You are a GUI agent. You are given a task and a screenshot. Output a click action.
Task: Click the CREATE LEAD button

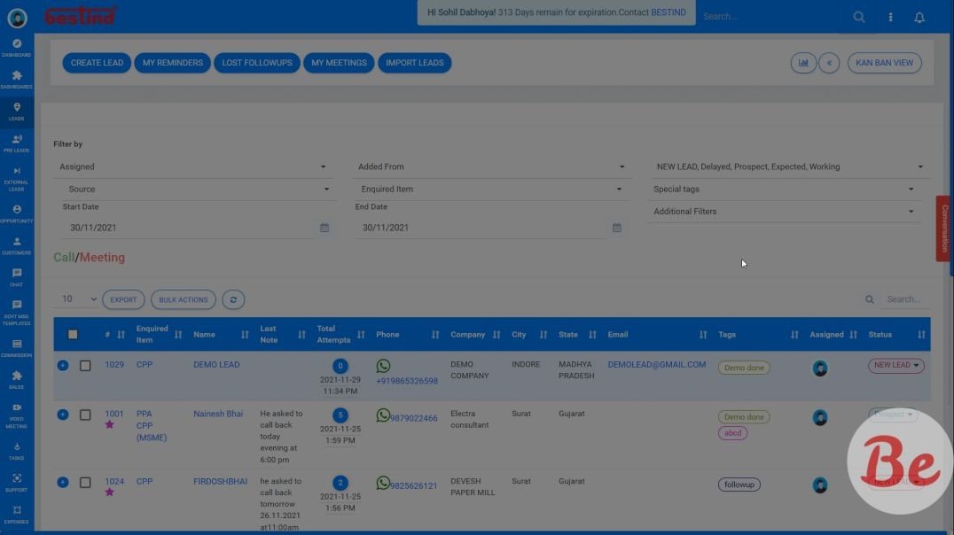(x=97, y=63)
